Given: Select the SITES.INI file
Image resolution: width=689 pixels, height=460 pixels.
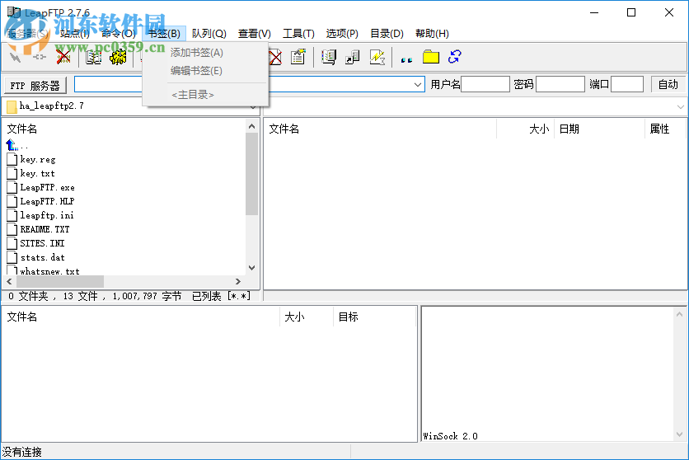Looking at the screenshot, I should tap(36, 243).
